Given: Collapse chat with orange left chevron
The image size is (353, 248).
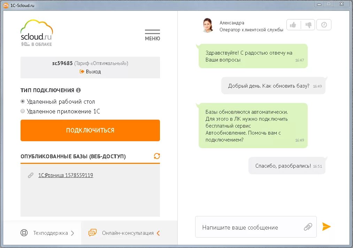Looking at the screenshot, I should click(x=158, y=233).
